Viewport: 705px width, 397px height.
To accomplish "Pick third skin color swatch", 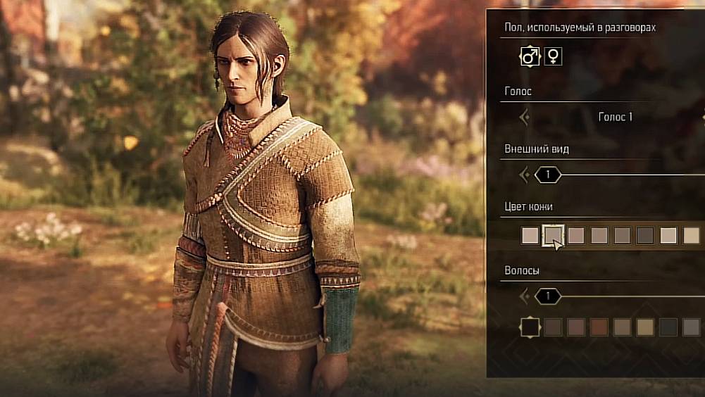I will (576, 236).
